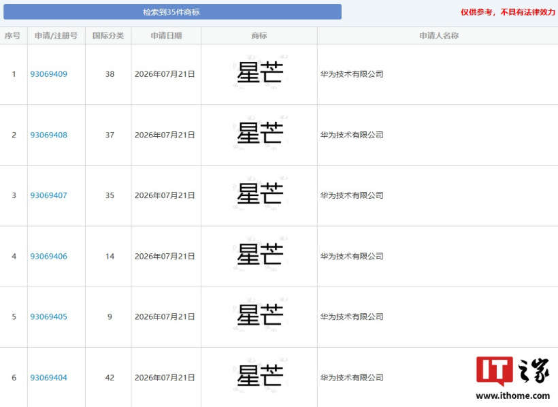Click applicant 华为技术有限公司 in row 2
The image size is (558, 407).
click(x=352, y=135)
